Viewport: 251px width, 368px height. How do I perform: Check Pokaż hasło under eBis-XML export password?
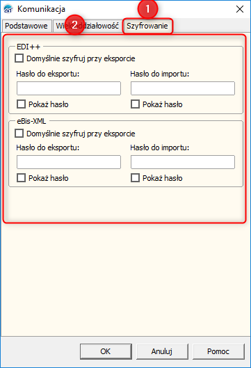click(22, 178)
